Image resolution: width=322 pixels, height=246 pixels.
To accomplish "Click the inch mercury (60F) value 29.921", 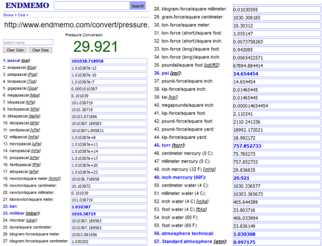I will [x=277, y=178].
